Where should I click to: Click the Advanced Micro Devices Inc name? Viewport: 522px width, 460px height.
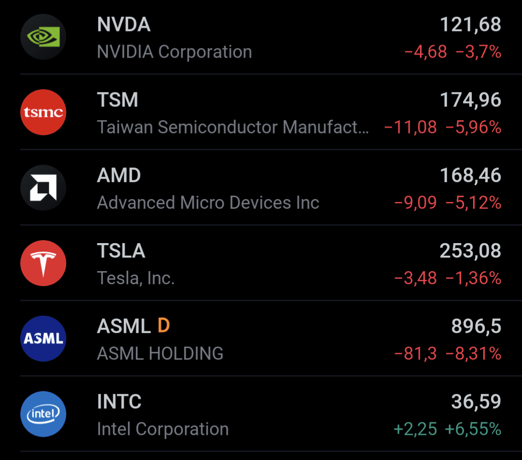tap(208, 203)
